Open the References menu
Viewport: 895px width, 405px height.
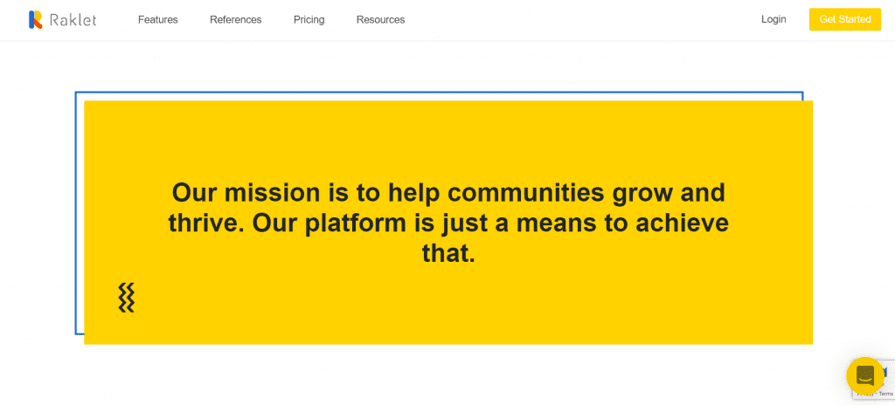click(x=236, y=19)
